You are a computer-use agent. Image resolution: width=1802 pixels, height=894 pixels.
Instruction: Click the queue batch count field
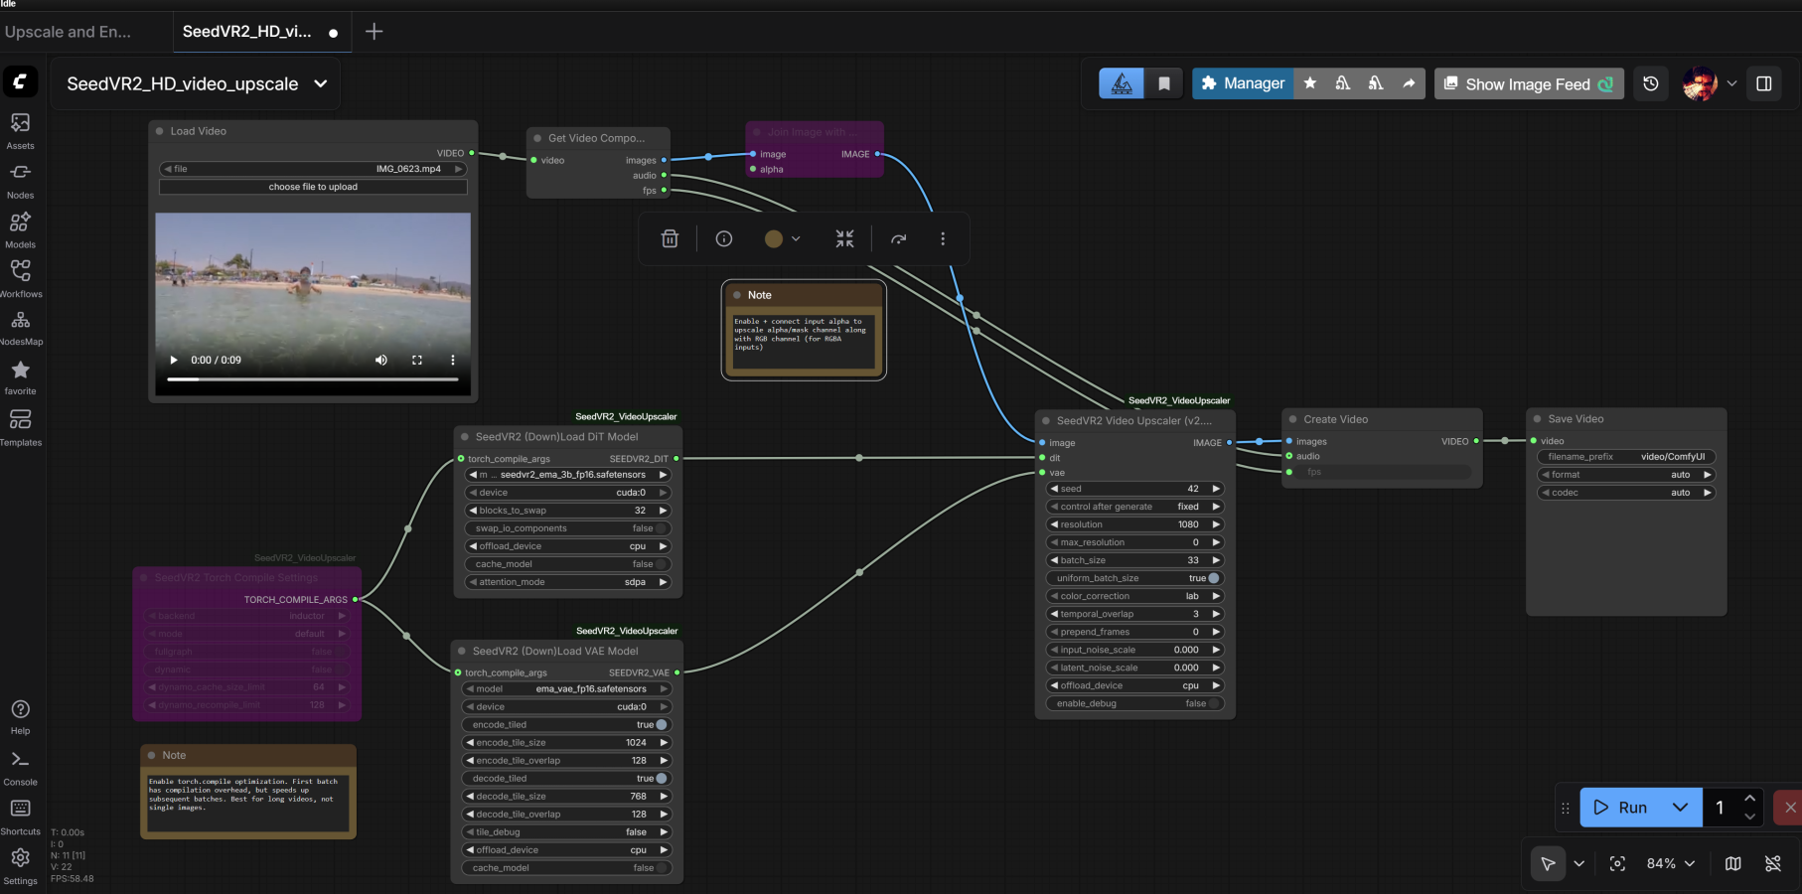pos(1719,808)
